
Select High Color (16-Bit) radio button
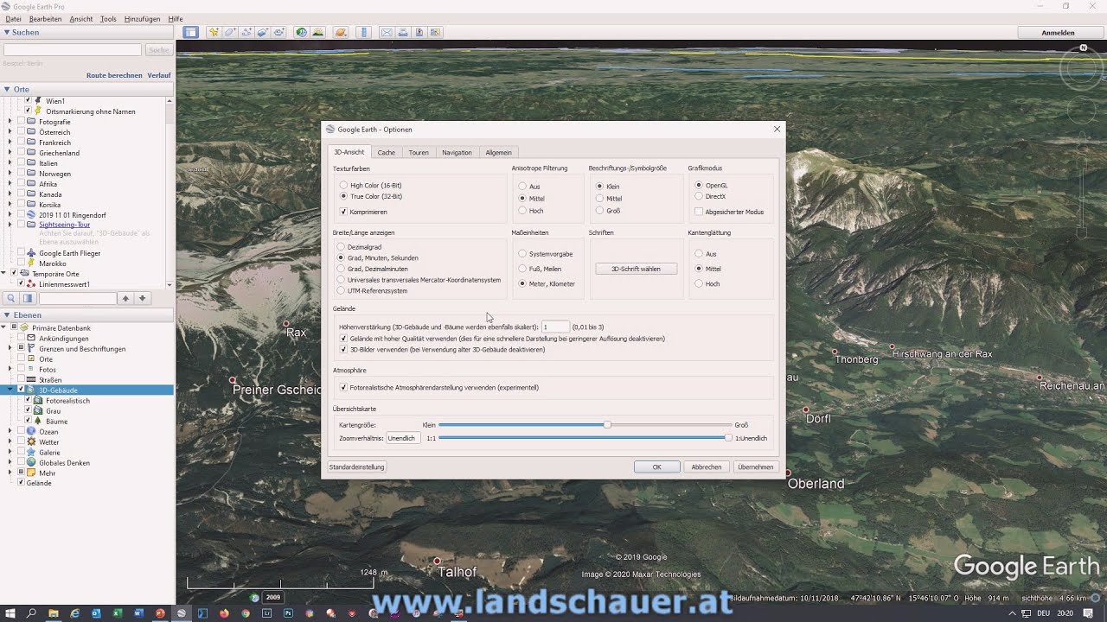(x=344, y=186)
